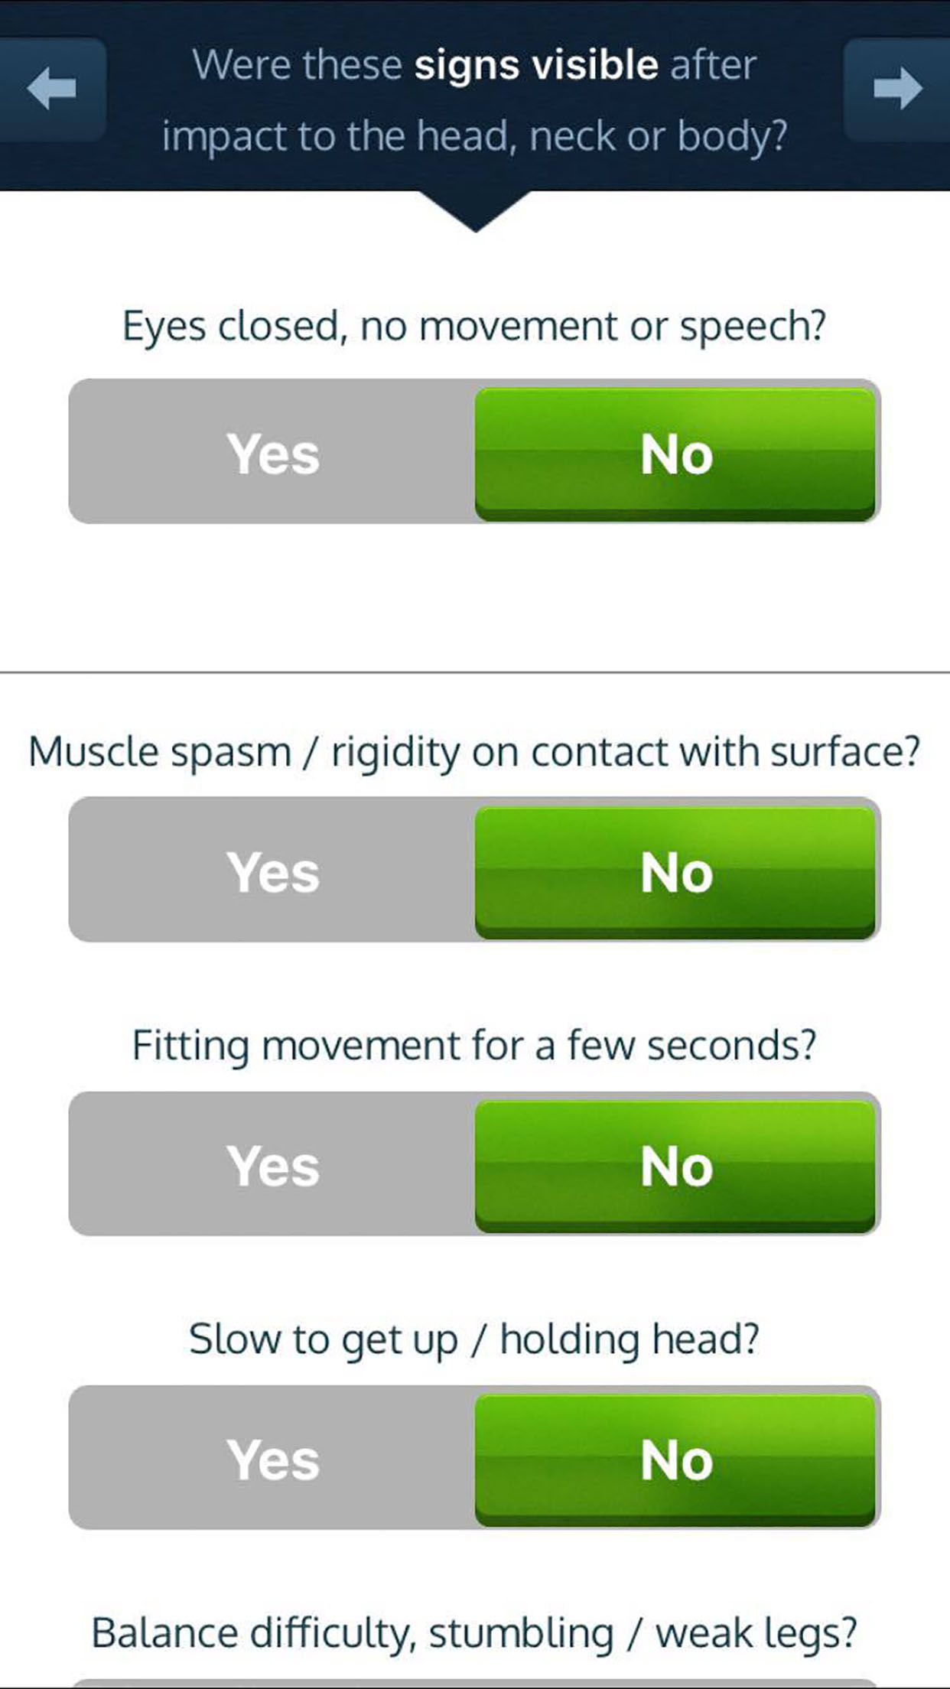
Task: Tap the horizontal divider below first question
Action: tap(475, 672)
